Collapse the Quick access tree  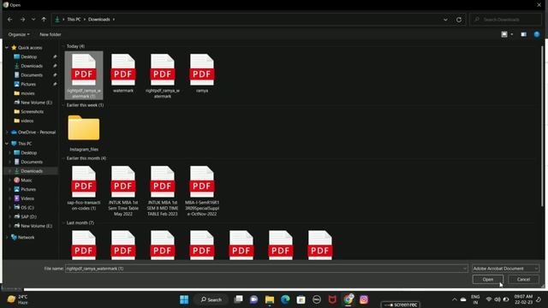[7, 48]
